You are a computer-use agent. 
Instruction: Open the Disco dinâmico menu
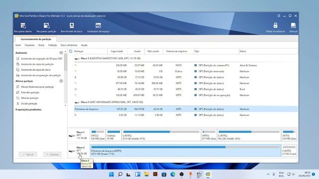pos(69,45)
